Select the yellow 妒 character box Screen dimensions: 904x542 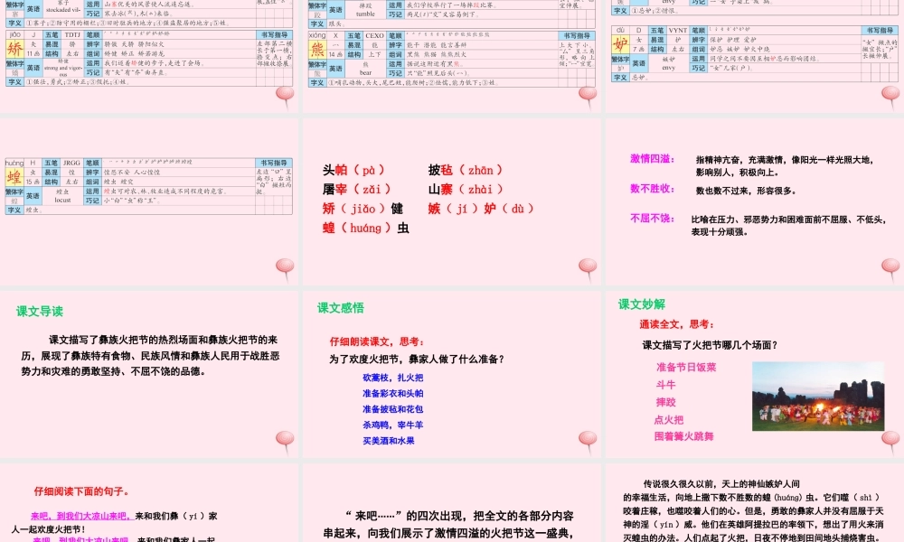620,43
